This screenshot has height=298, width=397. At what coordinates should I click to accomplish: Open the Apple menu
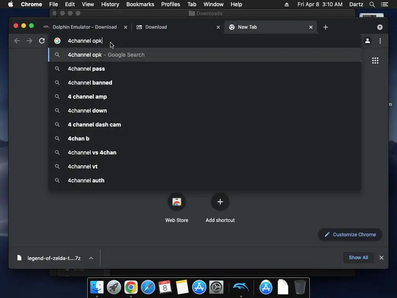pyautogui.click(x=10, y=4)
